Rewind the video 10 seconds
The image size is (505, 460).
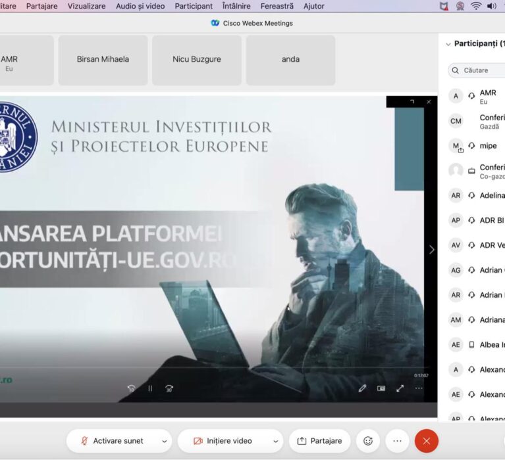coord(131,388)
